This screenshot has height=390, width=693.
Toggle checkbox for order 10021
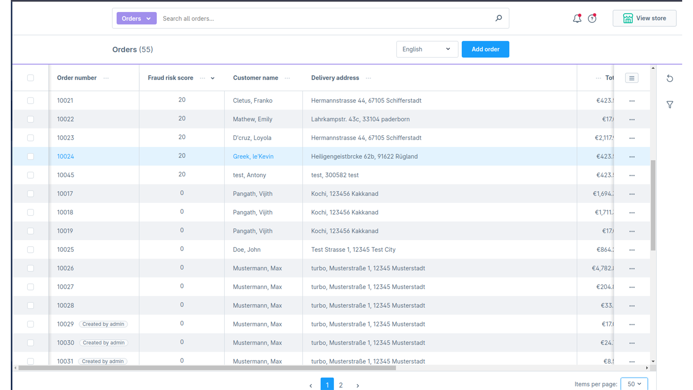pyautogui.click(x=30, y=100)
